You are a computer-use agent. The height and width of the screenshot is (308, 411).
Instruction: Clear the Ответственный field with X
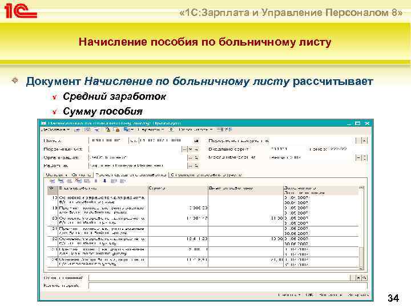tap(358, 278)
